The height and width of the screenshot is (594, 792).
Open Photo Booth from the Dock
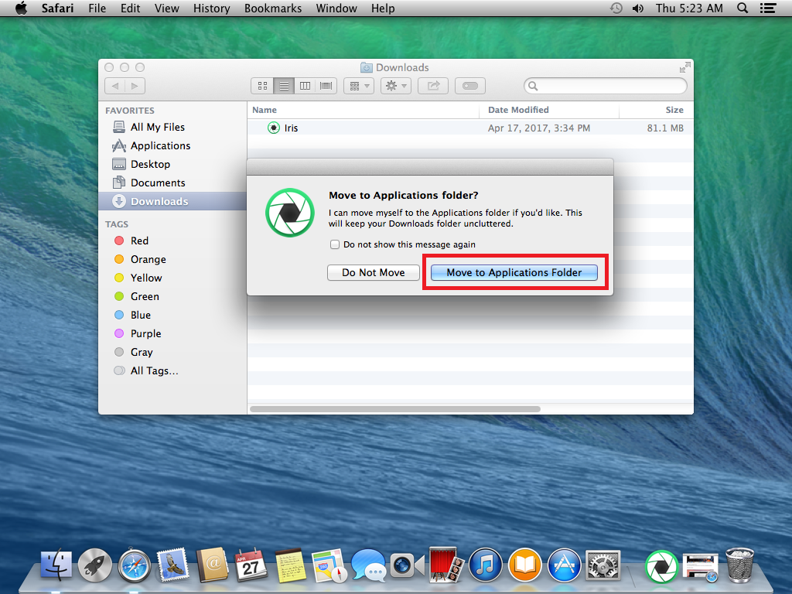click(446, 565)
